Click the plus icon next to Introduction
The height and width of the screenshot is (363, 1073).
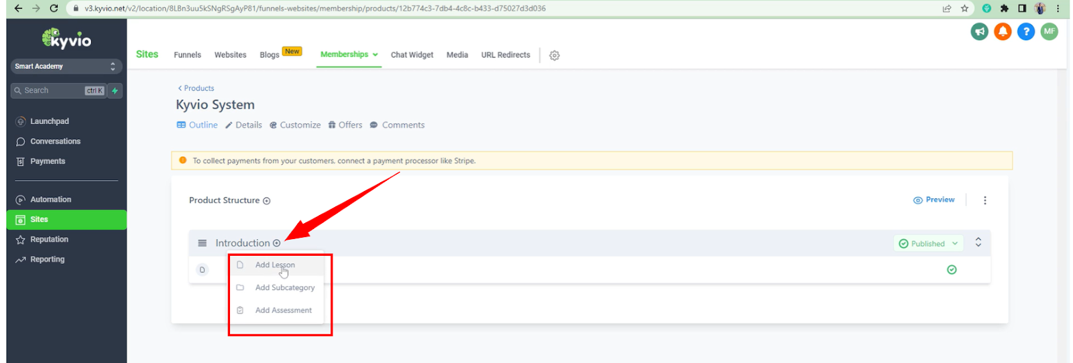pyautogui.click(x=276, y=243)
